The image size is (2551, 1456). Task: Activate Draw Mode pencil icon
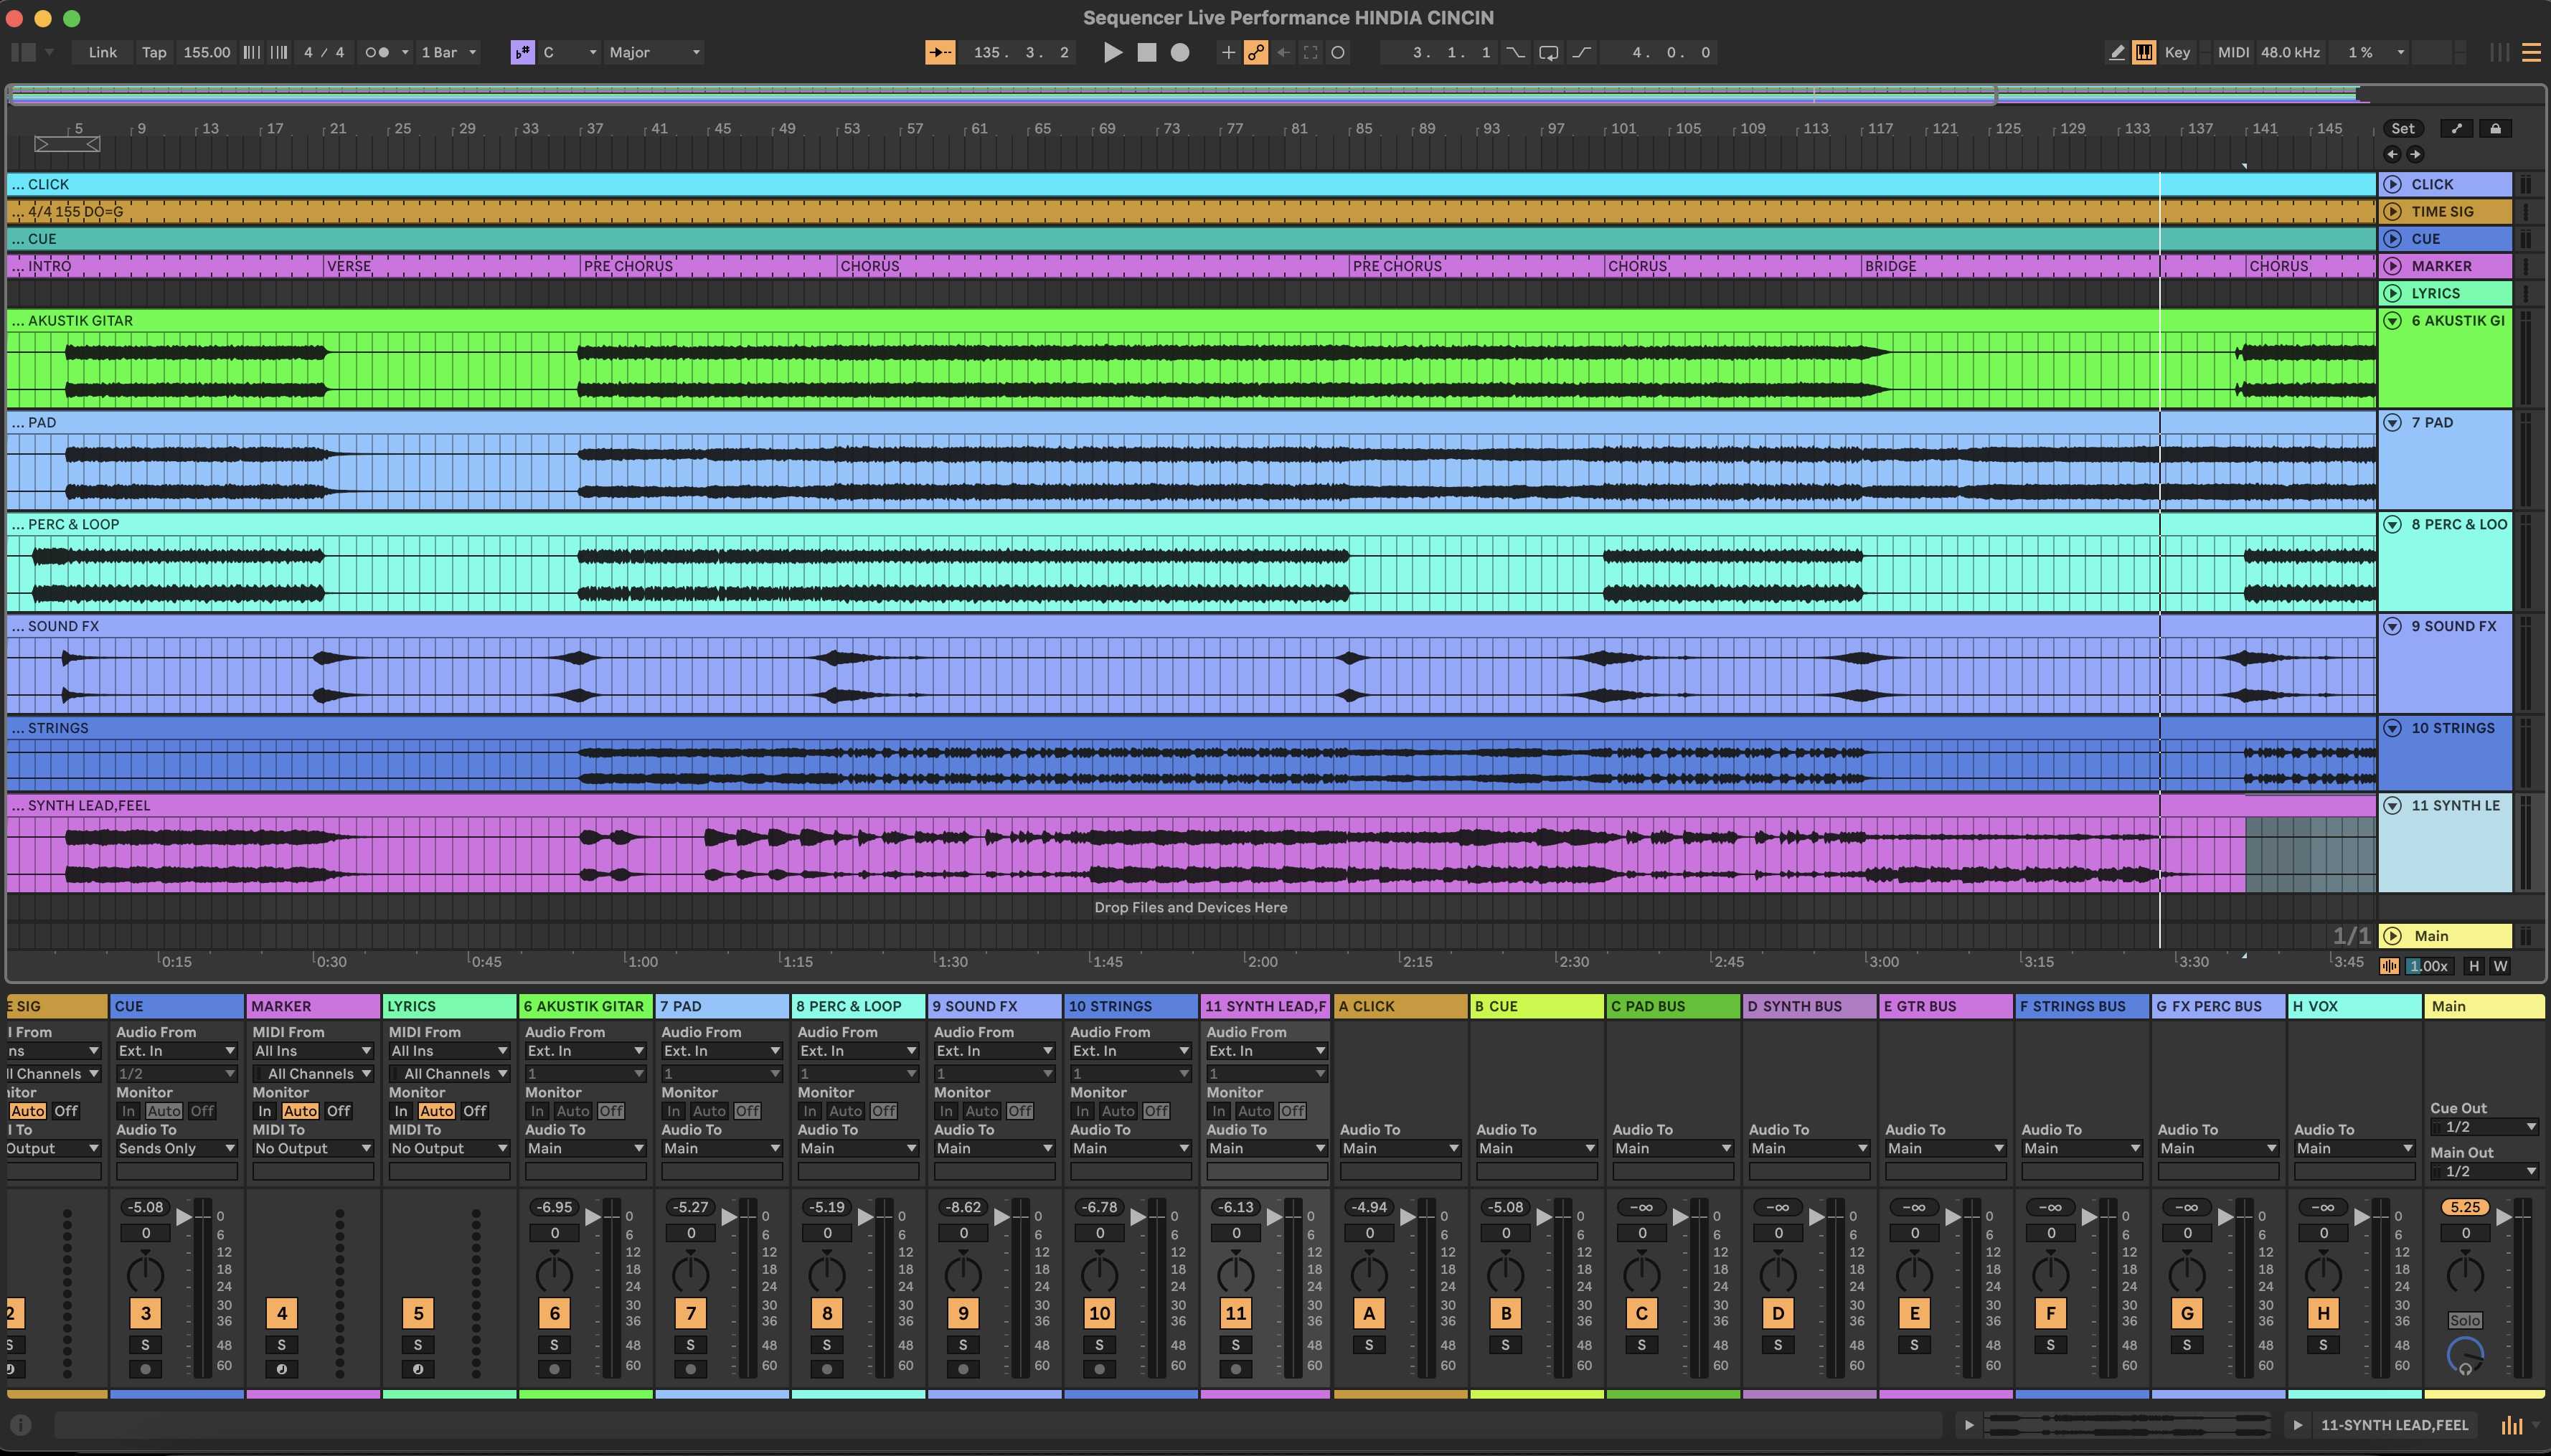click(2116, 52)
